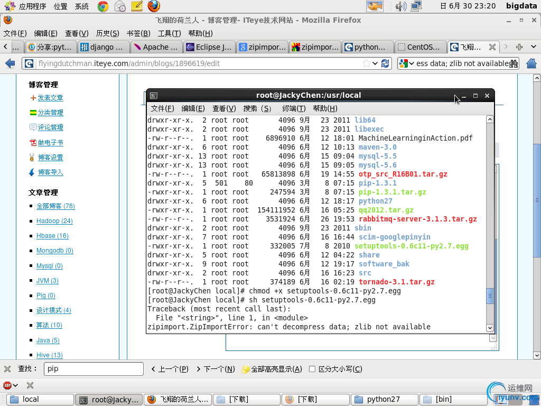The image size is (541, 406).
Task: Go to Firefox home page icon
Action: (531, 63)
